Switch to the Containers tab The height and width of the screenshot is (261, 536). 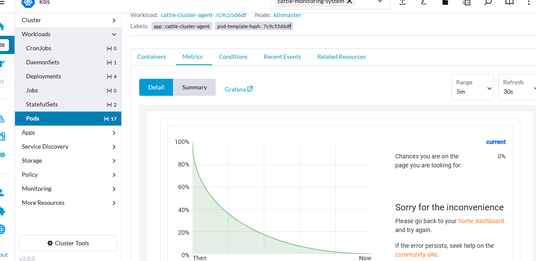pyautogui.click(x=152, y=57)
